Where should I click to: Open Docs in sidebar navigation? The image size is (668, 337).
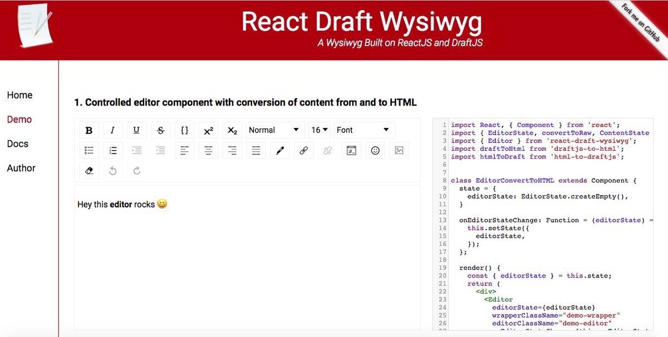coord(18,143)
